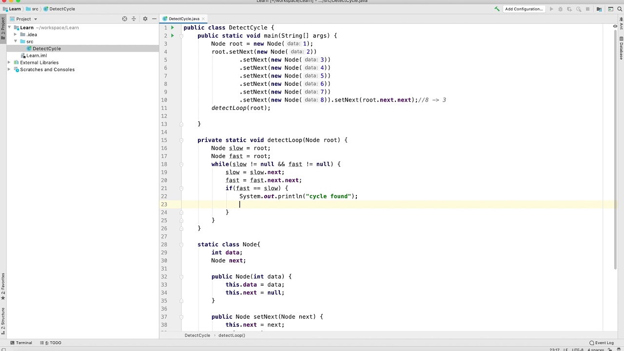This screenshot has width=624, height=351.
Task: Click the Locate/Select Opened File target icon
Action: [x=125, y=19]
